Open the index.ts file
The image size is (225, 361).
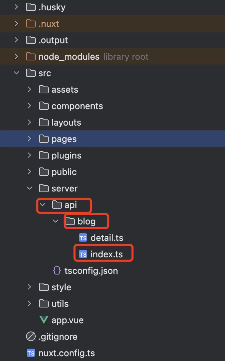[x=106, y=254]
